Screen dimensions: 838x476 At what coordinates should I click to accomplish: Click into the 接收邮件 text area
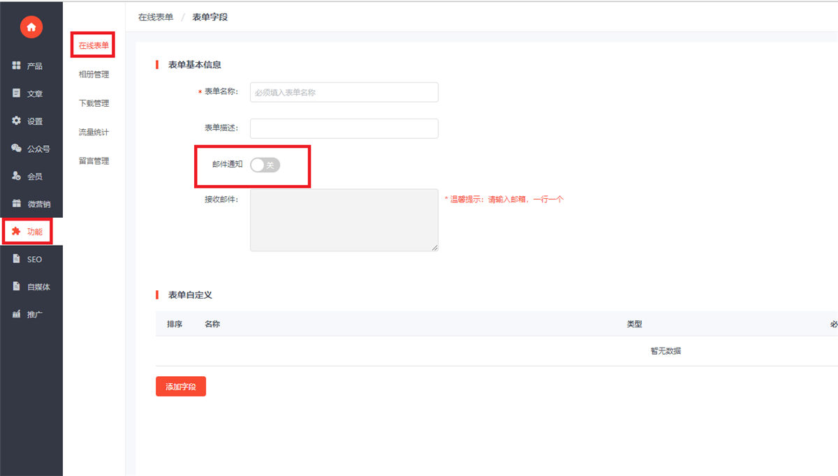[344, 220]
